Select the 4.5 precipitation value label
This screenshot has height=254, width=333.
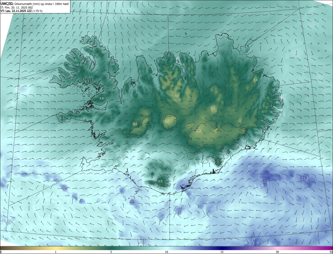point(160,182)
